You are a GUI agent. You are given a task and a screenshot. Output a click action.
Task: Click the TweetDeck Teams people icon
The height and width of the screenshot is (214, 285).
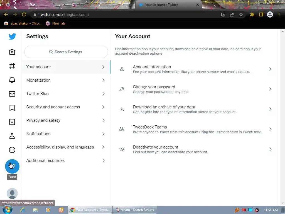(122, 129)
